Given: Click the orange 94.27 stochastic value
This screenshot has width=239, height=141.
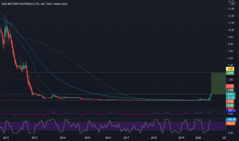Looking at the screenshot, I should (x=231, y=123).
